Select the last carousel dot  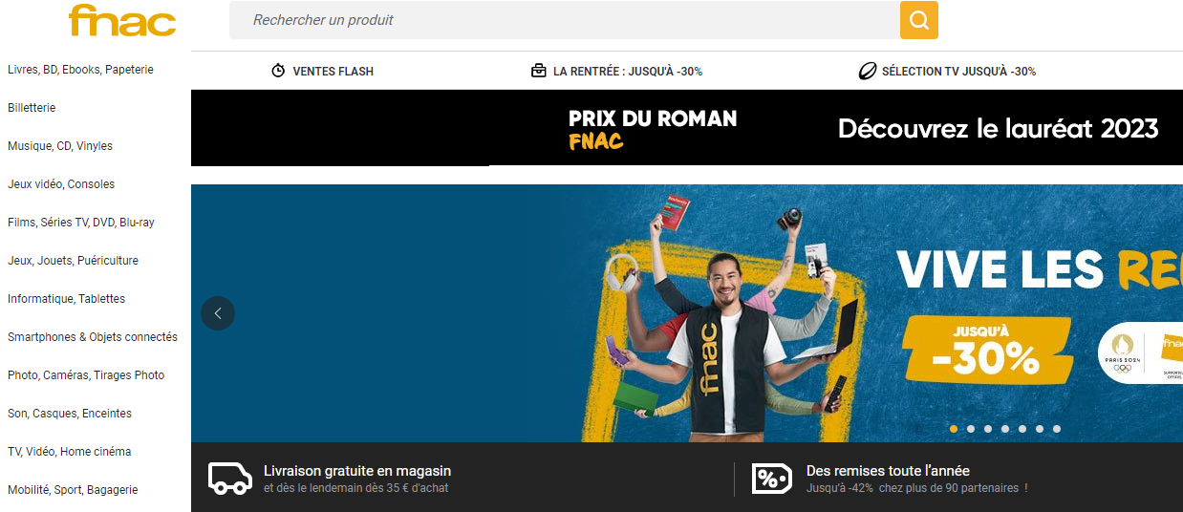1057,429
